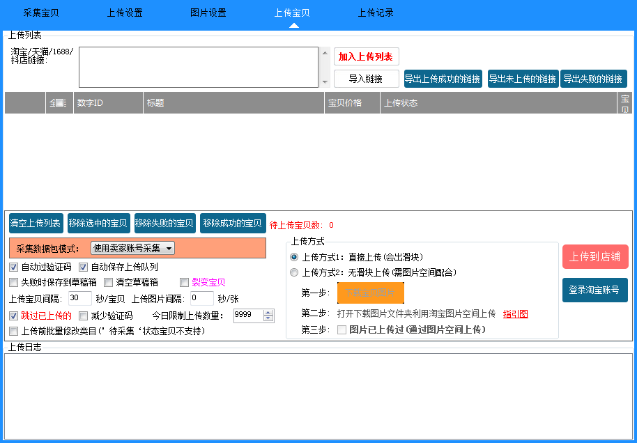637x443 pixels.
Task: Select 上传方式1 直接上传 radio button
Action: tap(294, 257)
